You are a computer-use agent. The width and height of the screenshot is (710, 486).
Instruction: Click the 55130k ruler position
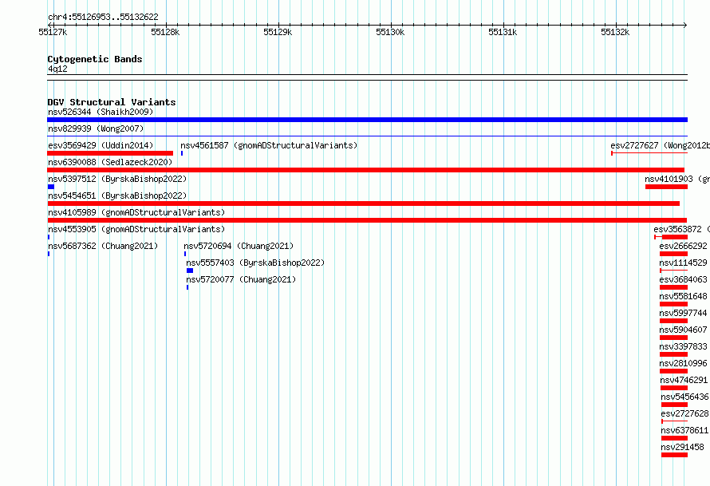click(x=390, y=32)
